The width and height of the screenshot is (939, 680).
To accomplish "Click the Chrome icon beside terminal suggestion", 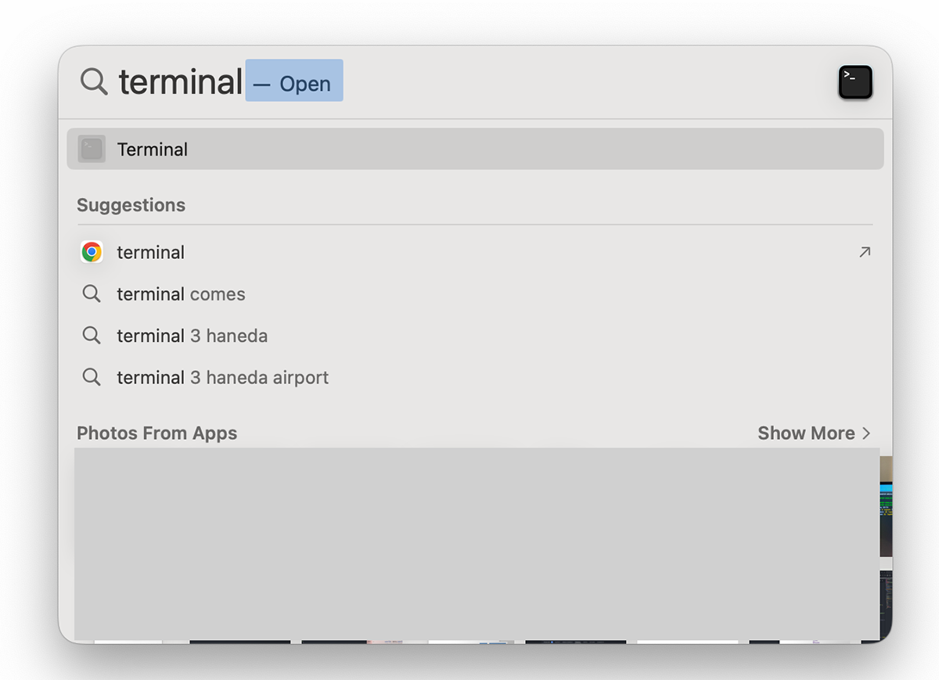I will coord(92,252).
